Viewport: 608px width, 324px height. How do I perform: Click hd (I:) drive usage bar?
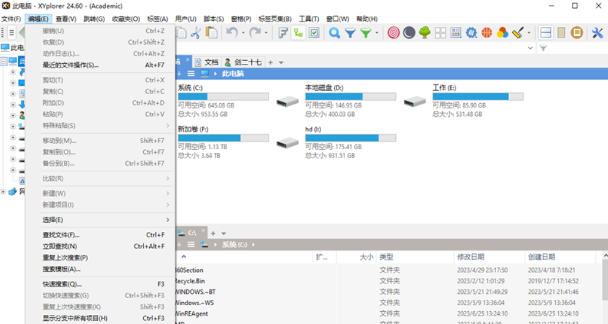coord(351,138)
